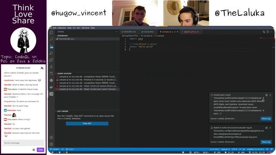
Task: Open the CodeQL sidebar more actions ellipsis
Action: [116, 32]
